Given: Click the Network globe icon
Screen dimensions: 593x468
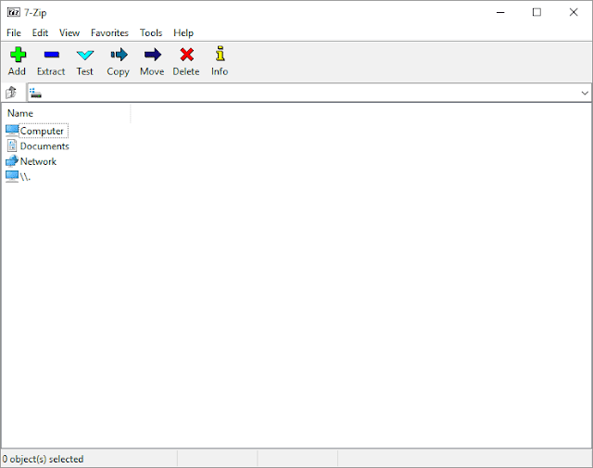Looking at the screenshot, I should [12, 161].
